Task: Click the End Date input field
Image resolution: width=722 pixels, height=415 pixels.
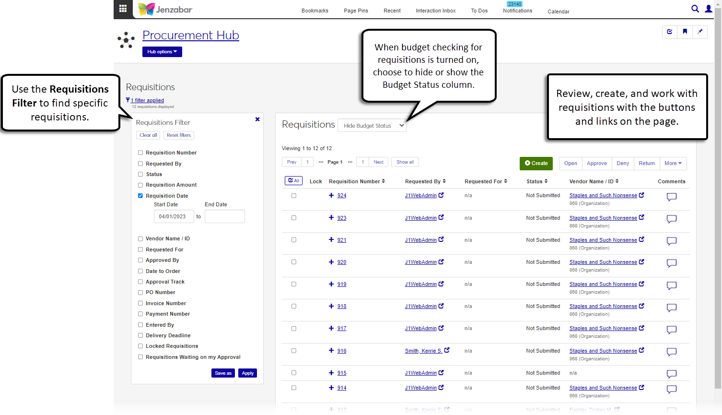Action: tap(224, 216)
